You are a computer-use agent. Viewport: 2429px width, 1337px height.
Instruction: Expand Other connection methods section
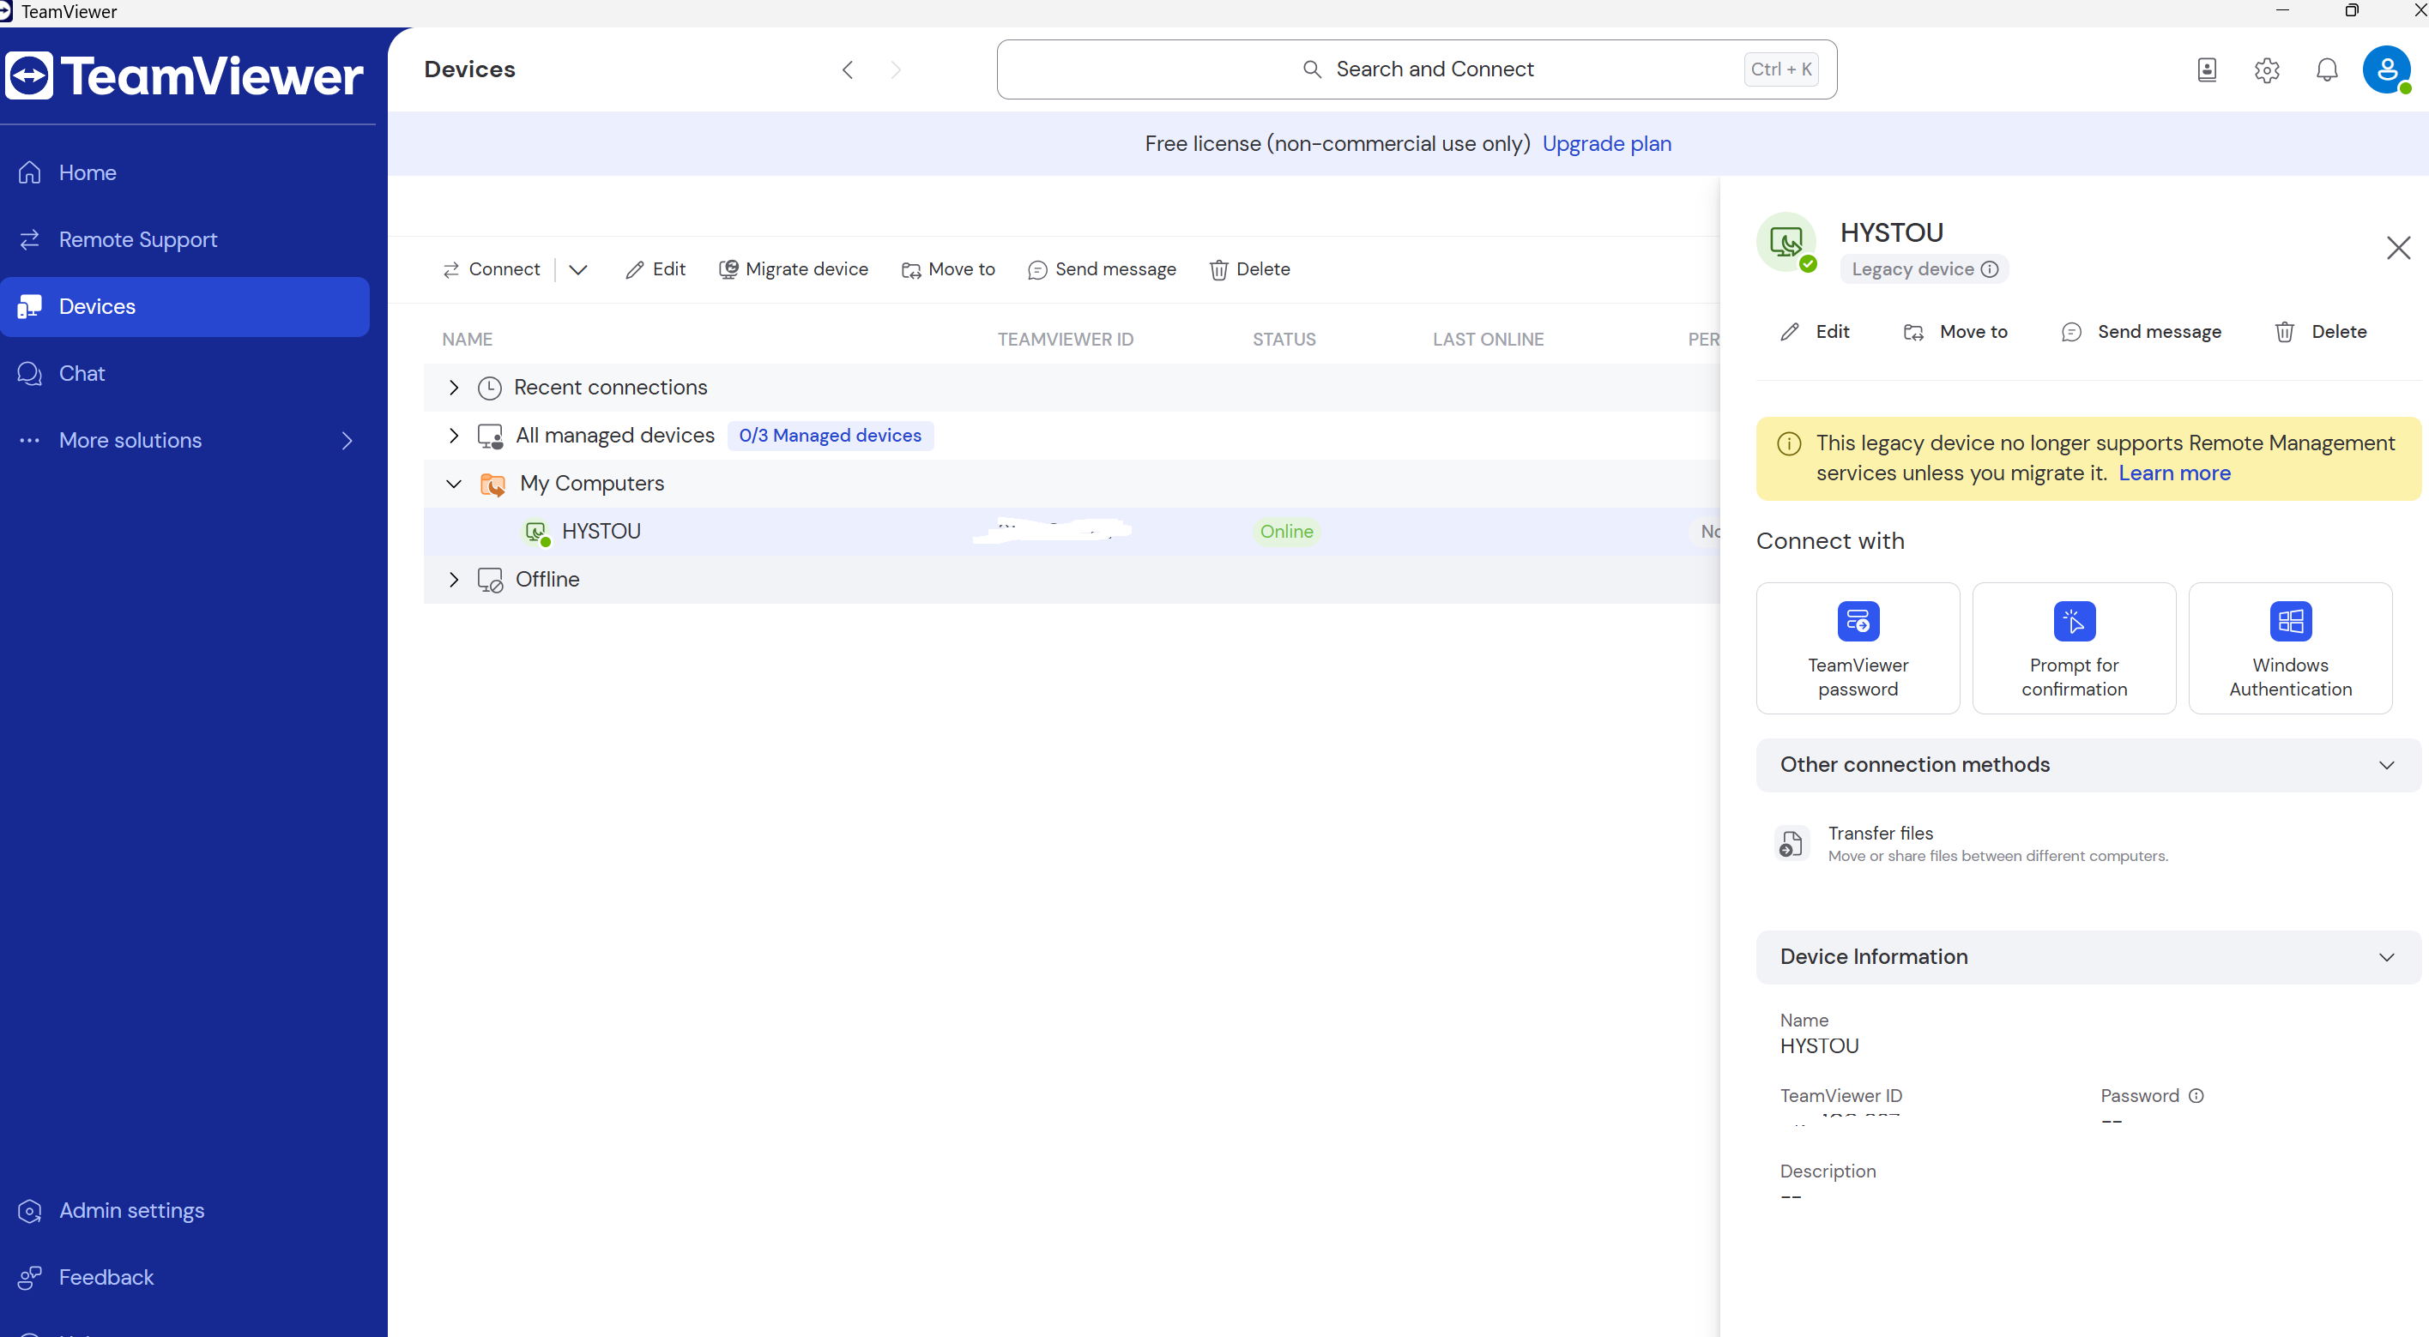pos(2088,765)
